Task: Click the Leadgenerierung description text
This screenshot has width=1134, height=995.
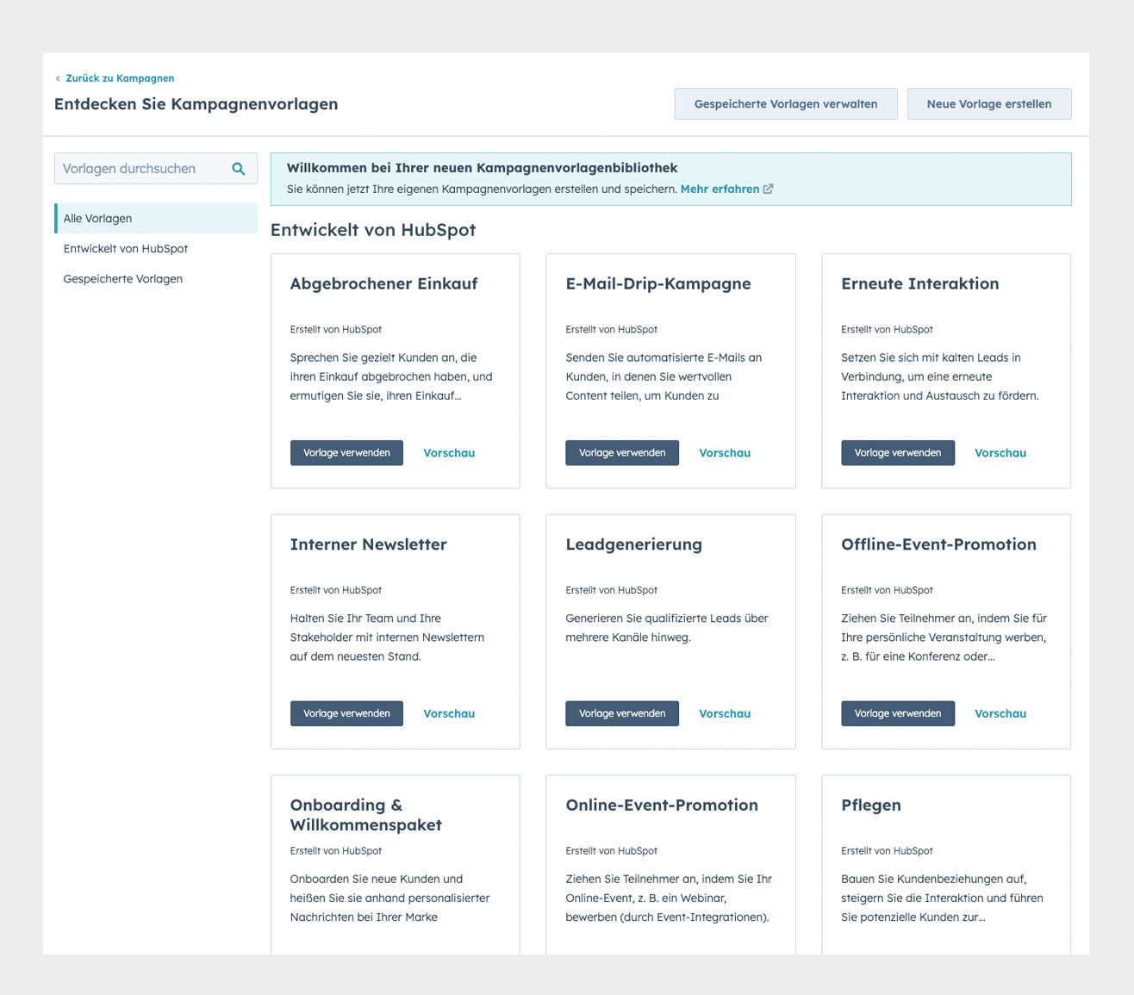Action: pyautogui.click(x=667, y=628)
